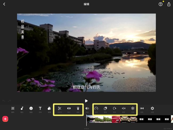Open the help question mark icon
This screenshot has width=173, height=130.
tap(160, 4)
